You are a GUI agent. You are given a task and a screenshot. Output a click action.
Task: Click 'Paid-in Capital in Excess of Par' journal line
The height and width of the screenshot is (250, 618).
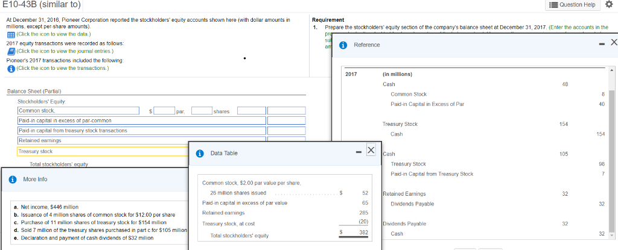click(x=428, y=104)
